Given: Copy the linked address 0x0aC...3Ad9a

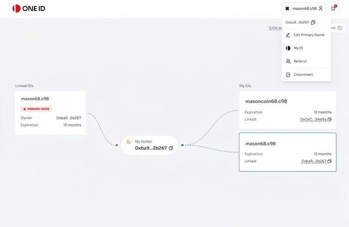Looking at the screenshot, I should [330, 119].
